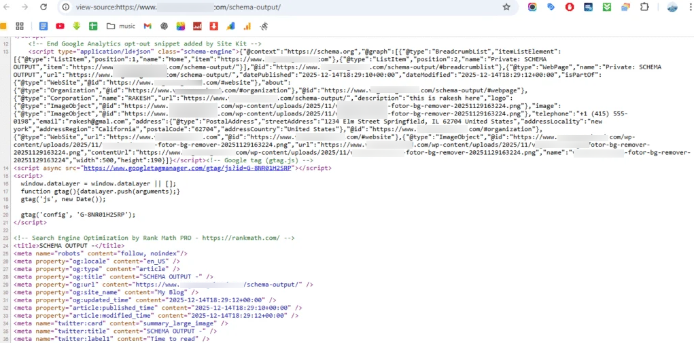Open the Gmail bookmark
The height and width of the screenshot is (343, 694).
click(148, 26)
